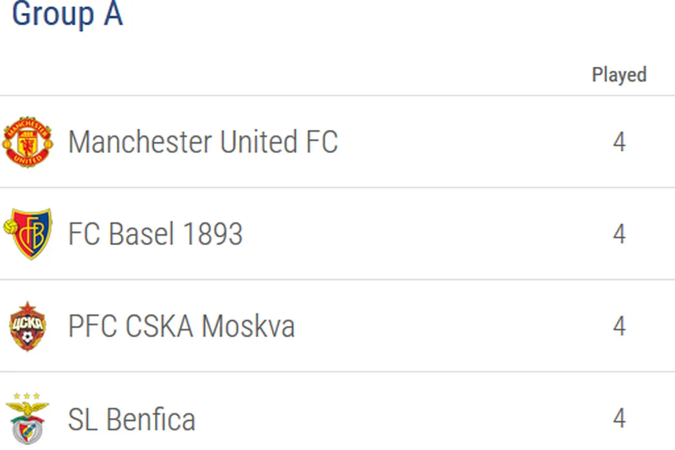Click the three stars above Benfica's crest
This screenshot has height=450, width=675.
[x=27, y=396]
